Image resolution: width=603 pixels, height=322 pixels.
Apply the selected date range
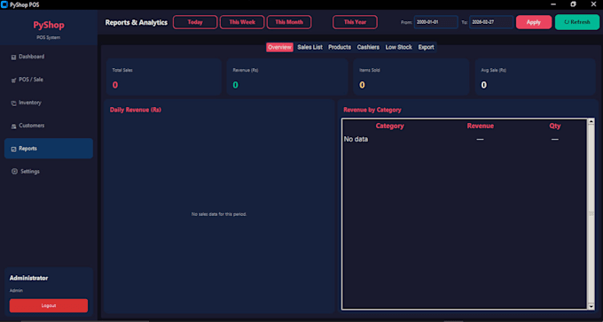pos(534,22)
